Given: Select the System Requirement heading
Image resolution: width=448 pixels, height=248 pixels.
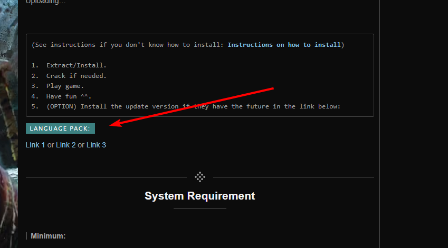Looking at the screenshot, I should [199, 196].
